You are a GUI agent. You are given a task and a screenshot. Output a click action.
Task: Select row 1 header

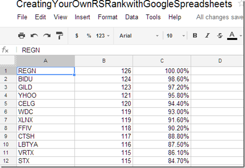click(8, 71)
